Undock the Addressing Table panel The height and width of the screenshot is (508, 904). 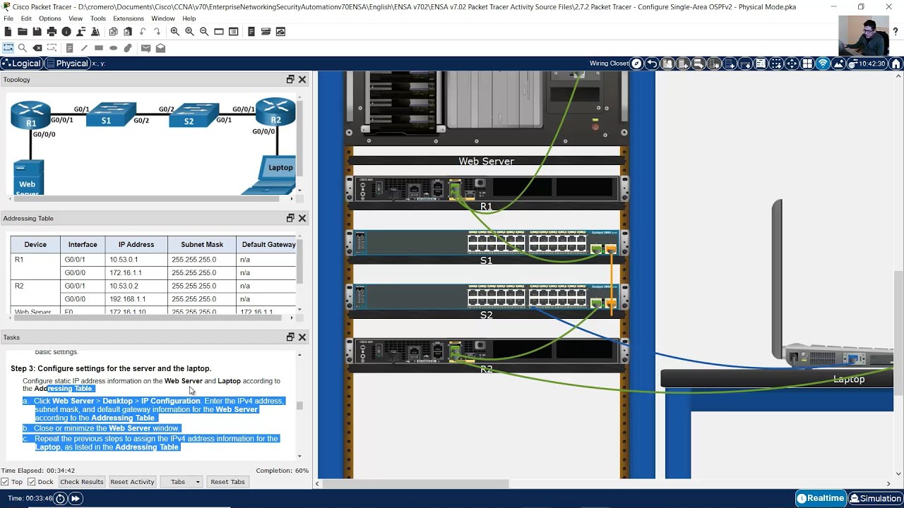point(290,218)
